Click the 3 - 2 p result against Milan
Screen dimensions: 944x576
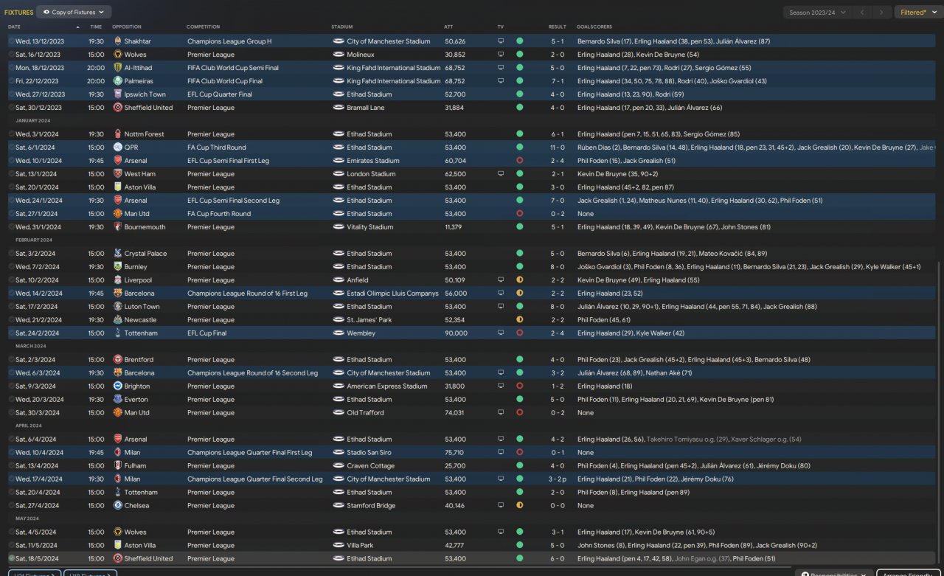pos(558,479)
